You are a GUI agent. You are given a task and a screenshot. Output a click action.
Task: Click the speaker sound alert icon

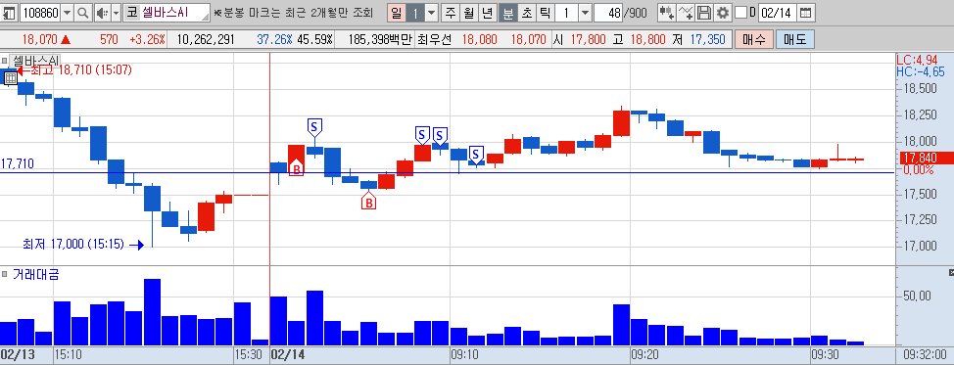(102, 12)
